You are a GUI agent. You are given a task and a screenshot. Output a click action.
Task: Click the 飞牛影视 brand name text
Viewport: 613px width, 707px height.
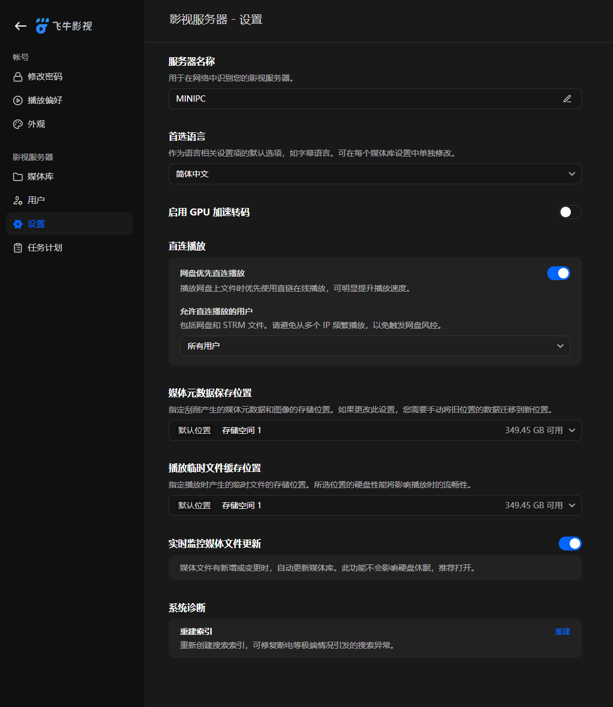[72, 26]
